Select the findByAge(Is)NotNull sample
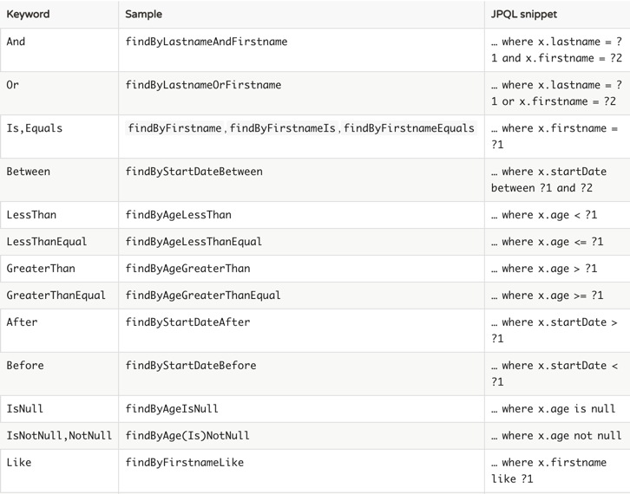The width and height of the screenshot is (630, 494). point(187,436)
